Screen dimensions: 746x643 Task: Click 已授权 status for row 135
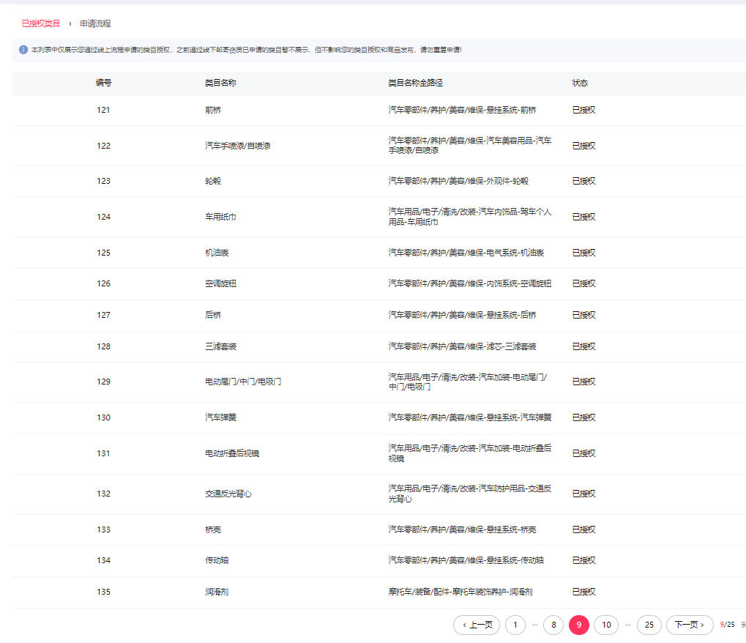tap(583, 592)
